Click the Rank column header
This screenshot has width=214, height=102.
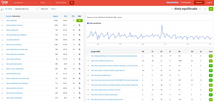(x=211, y=52)
